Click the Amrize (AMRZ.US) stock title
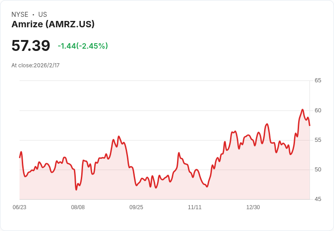 pos(53,24)
